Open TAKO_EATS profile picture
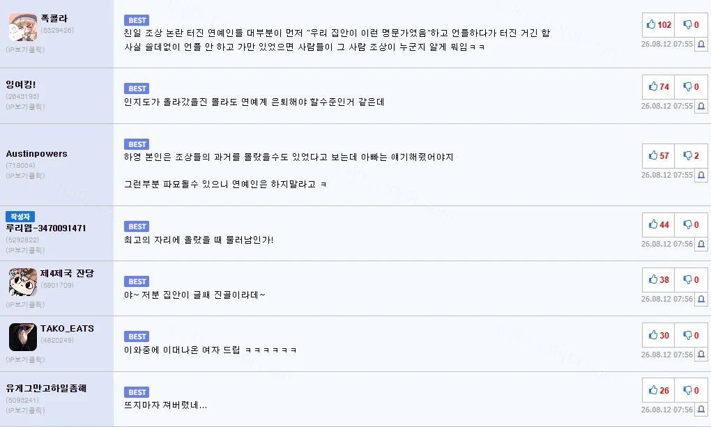This screenshot has height=427, width=711. (23, 337)
